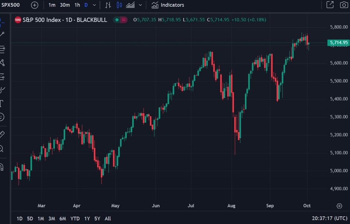Set range to 1M
This screenshot has width=350, height=224.
click(40, 219)
